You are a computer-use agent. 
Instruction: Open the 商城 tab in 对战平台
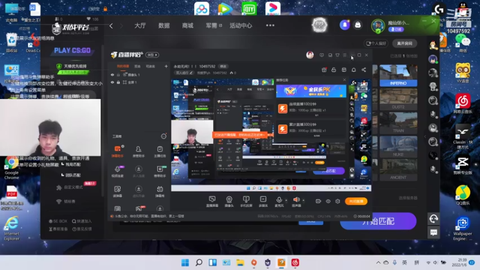tap(188, 25)
